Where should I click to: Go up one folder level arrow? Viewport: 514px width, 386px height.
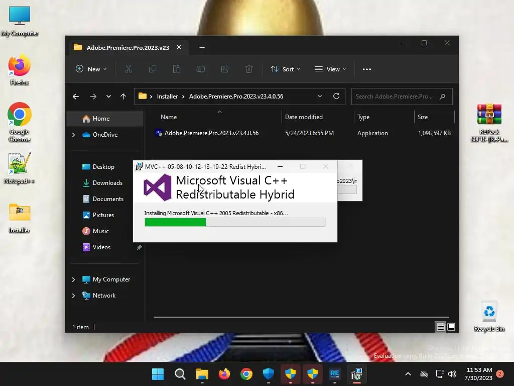(x=123, y=96)
